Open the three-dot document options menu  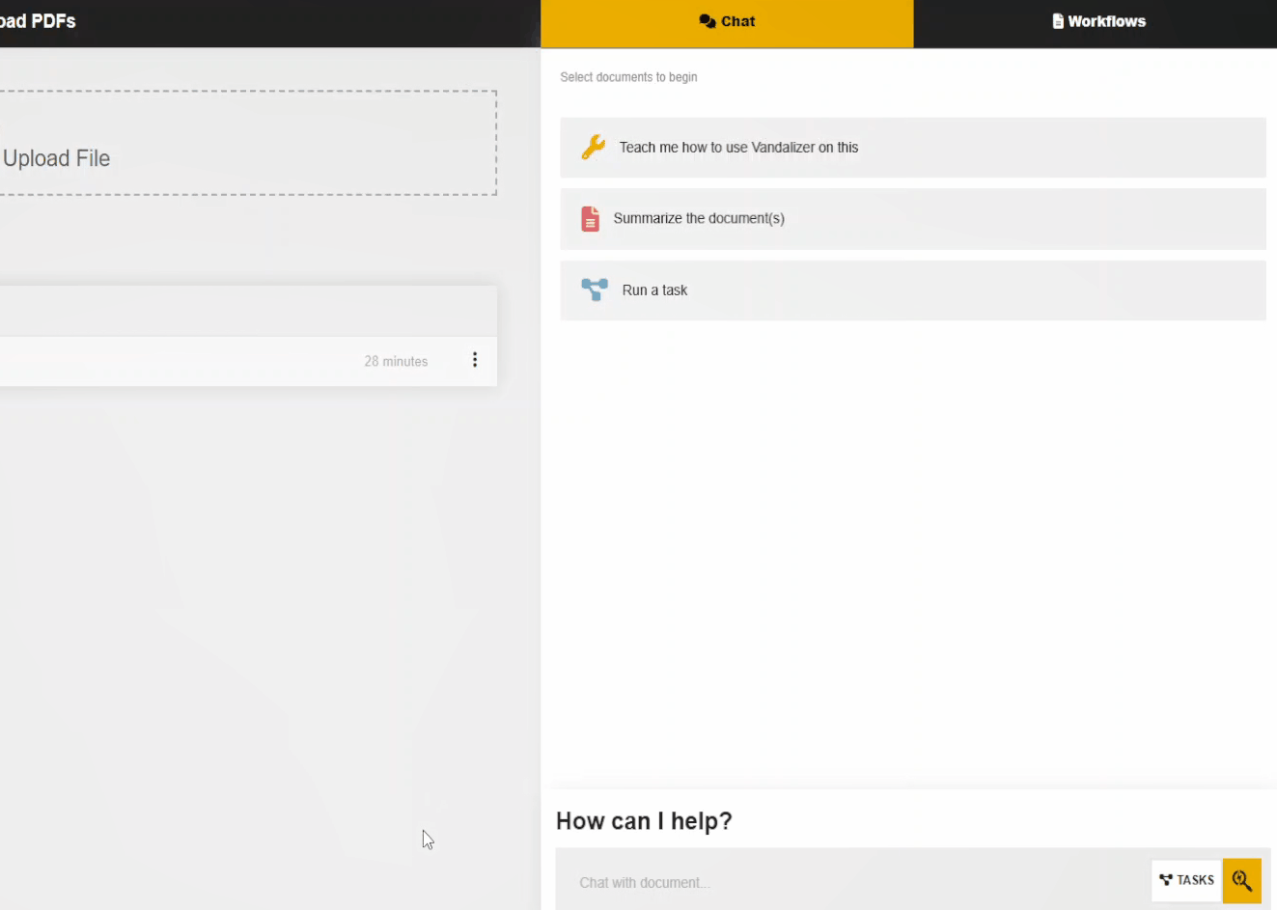click(474, 360)
